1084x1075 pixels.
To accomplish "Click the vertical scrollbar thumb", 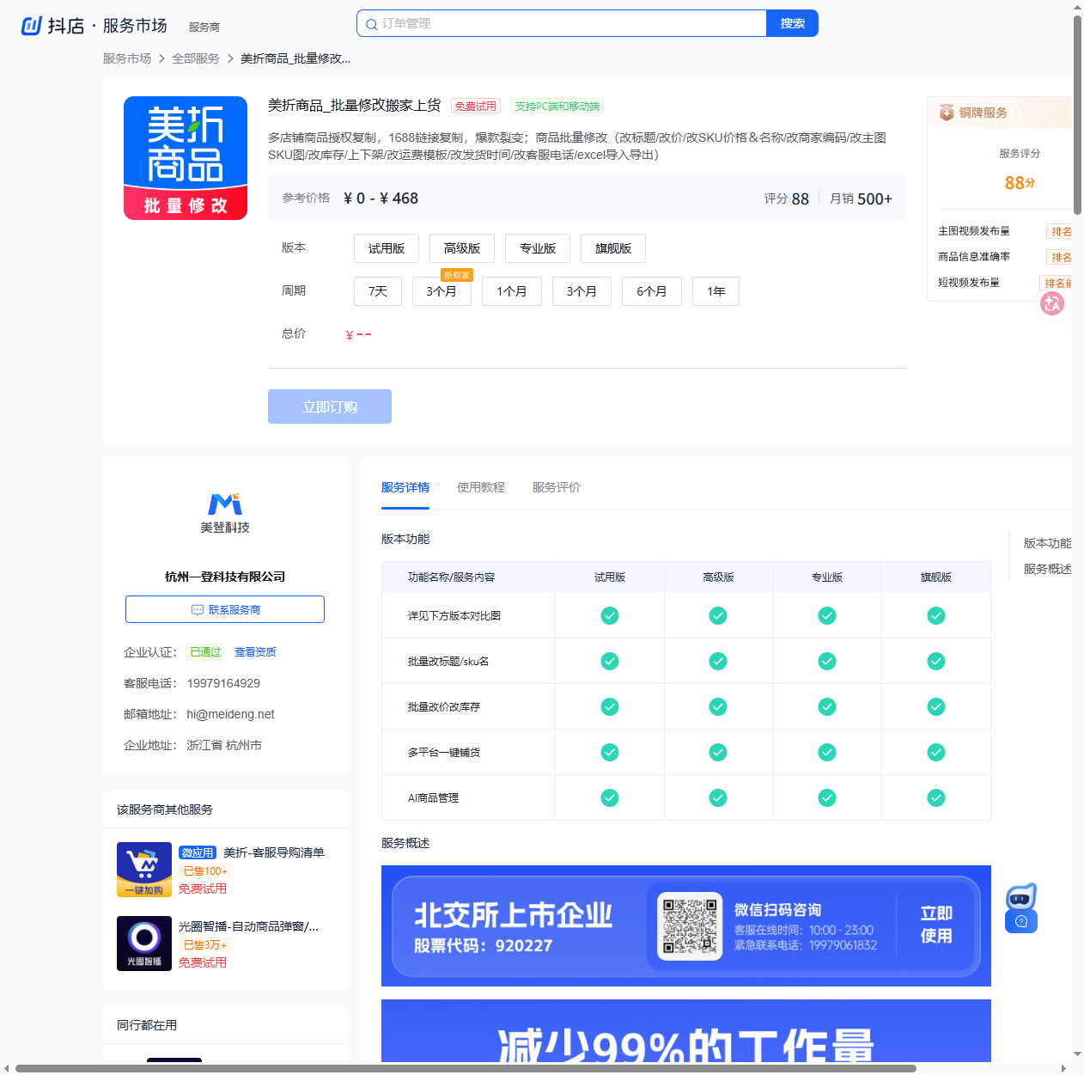I will coord(1077,114).
